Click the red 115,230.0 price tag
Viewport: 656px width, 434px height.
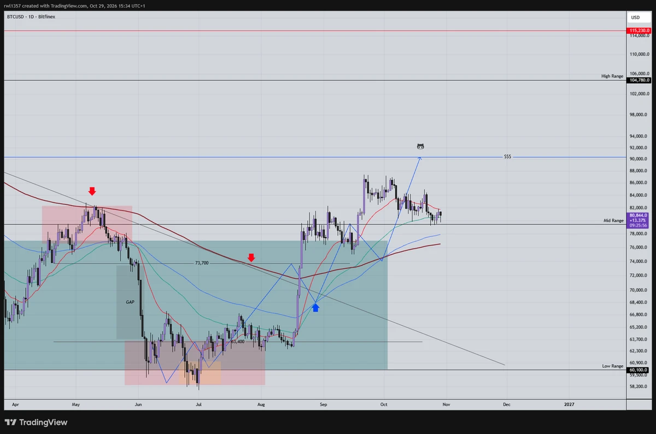point(639,31)
